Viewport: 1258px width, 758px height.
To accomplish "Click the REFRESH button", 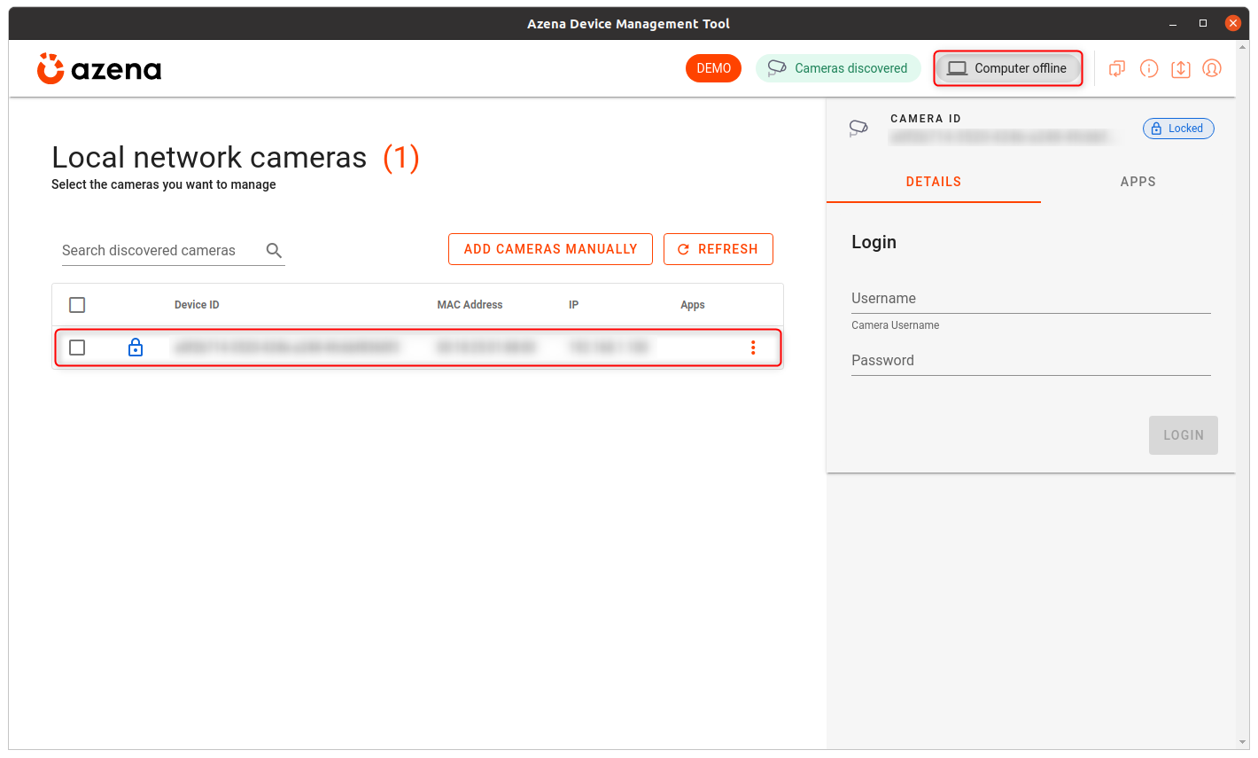I will (x=718, y=249).
